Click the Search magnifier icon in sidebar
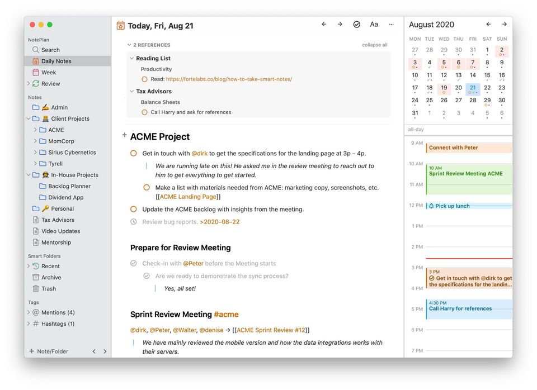The width and height of the screenshot is (537, 390). coord(36,50)
